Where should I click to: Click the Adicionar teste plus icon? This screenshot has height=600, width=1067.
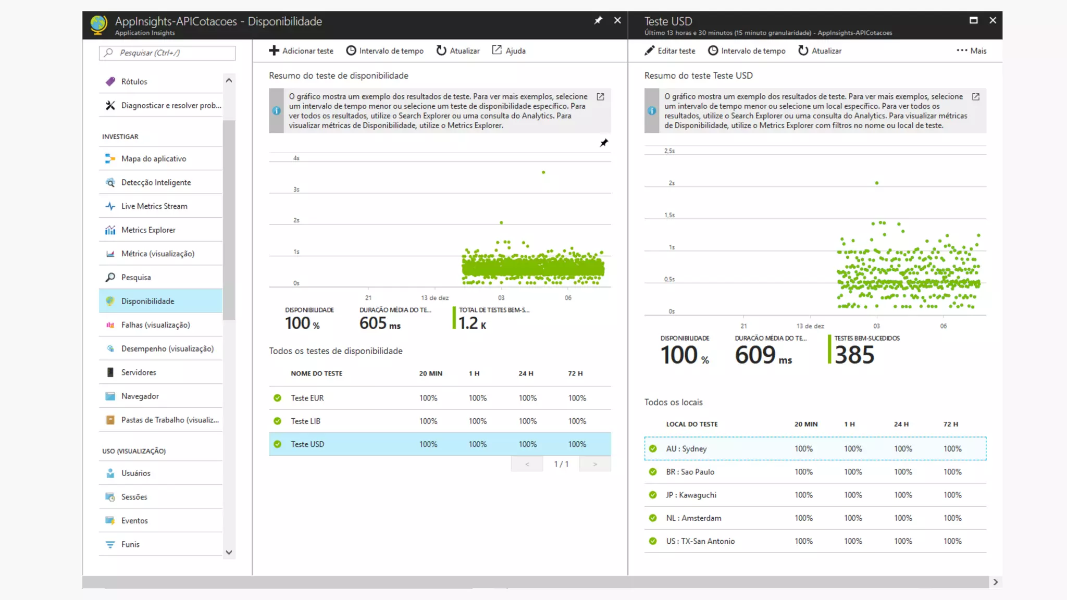click(x=274, y=51)
